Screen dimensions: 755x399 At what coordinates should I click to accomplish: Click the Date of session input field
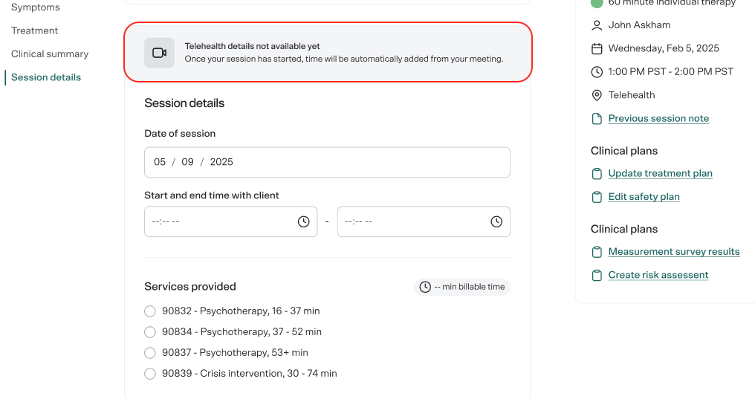327,162
